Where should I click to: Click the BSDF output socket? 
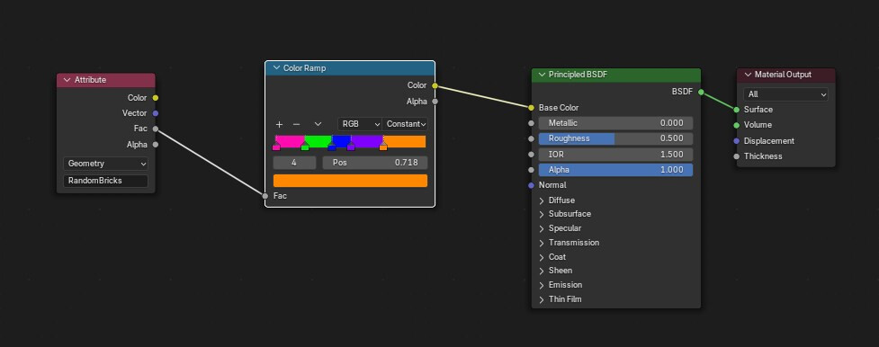point(701,92)
